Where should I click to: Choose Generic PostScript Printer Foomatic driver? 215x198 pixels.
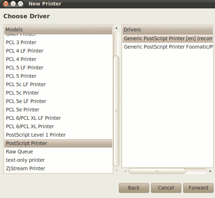click(167, 47)
